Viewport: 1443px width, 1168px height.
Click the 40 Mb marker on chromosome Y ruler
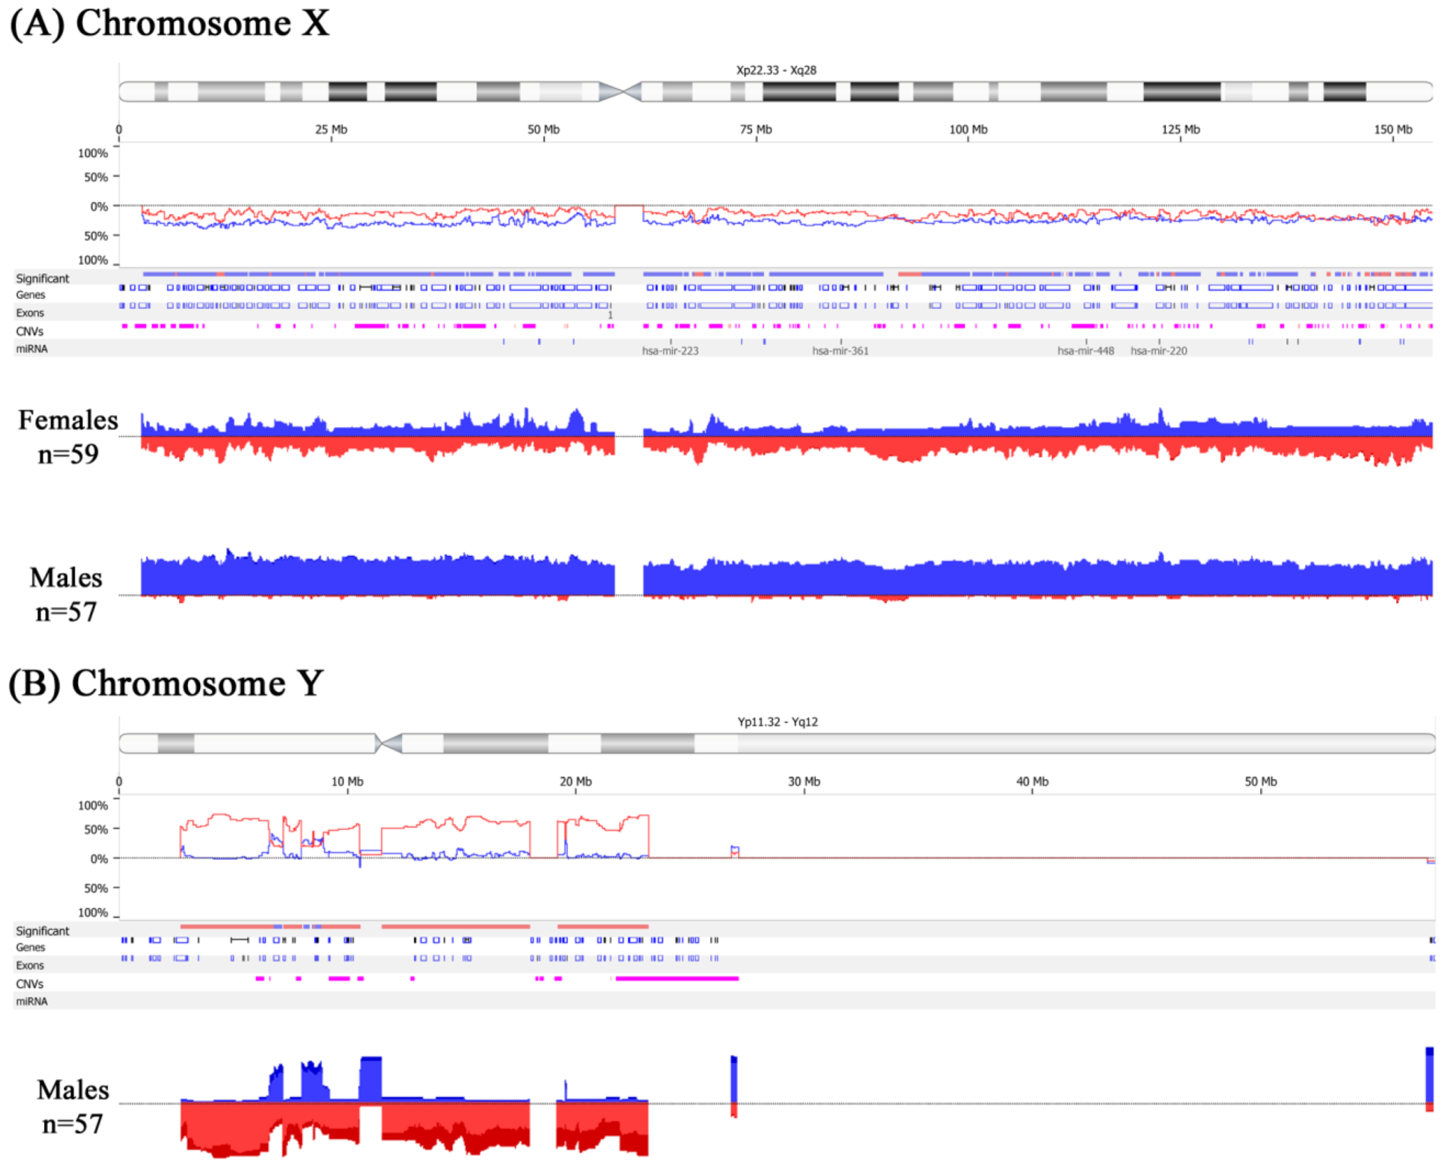(x=1032, y=782)
